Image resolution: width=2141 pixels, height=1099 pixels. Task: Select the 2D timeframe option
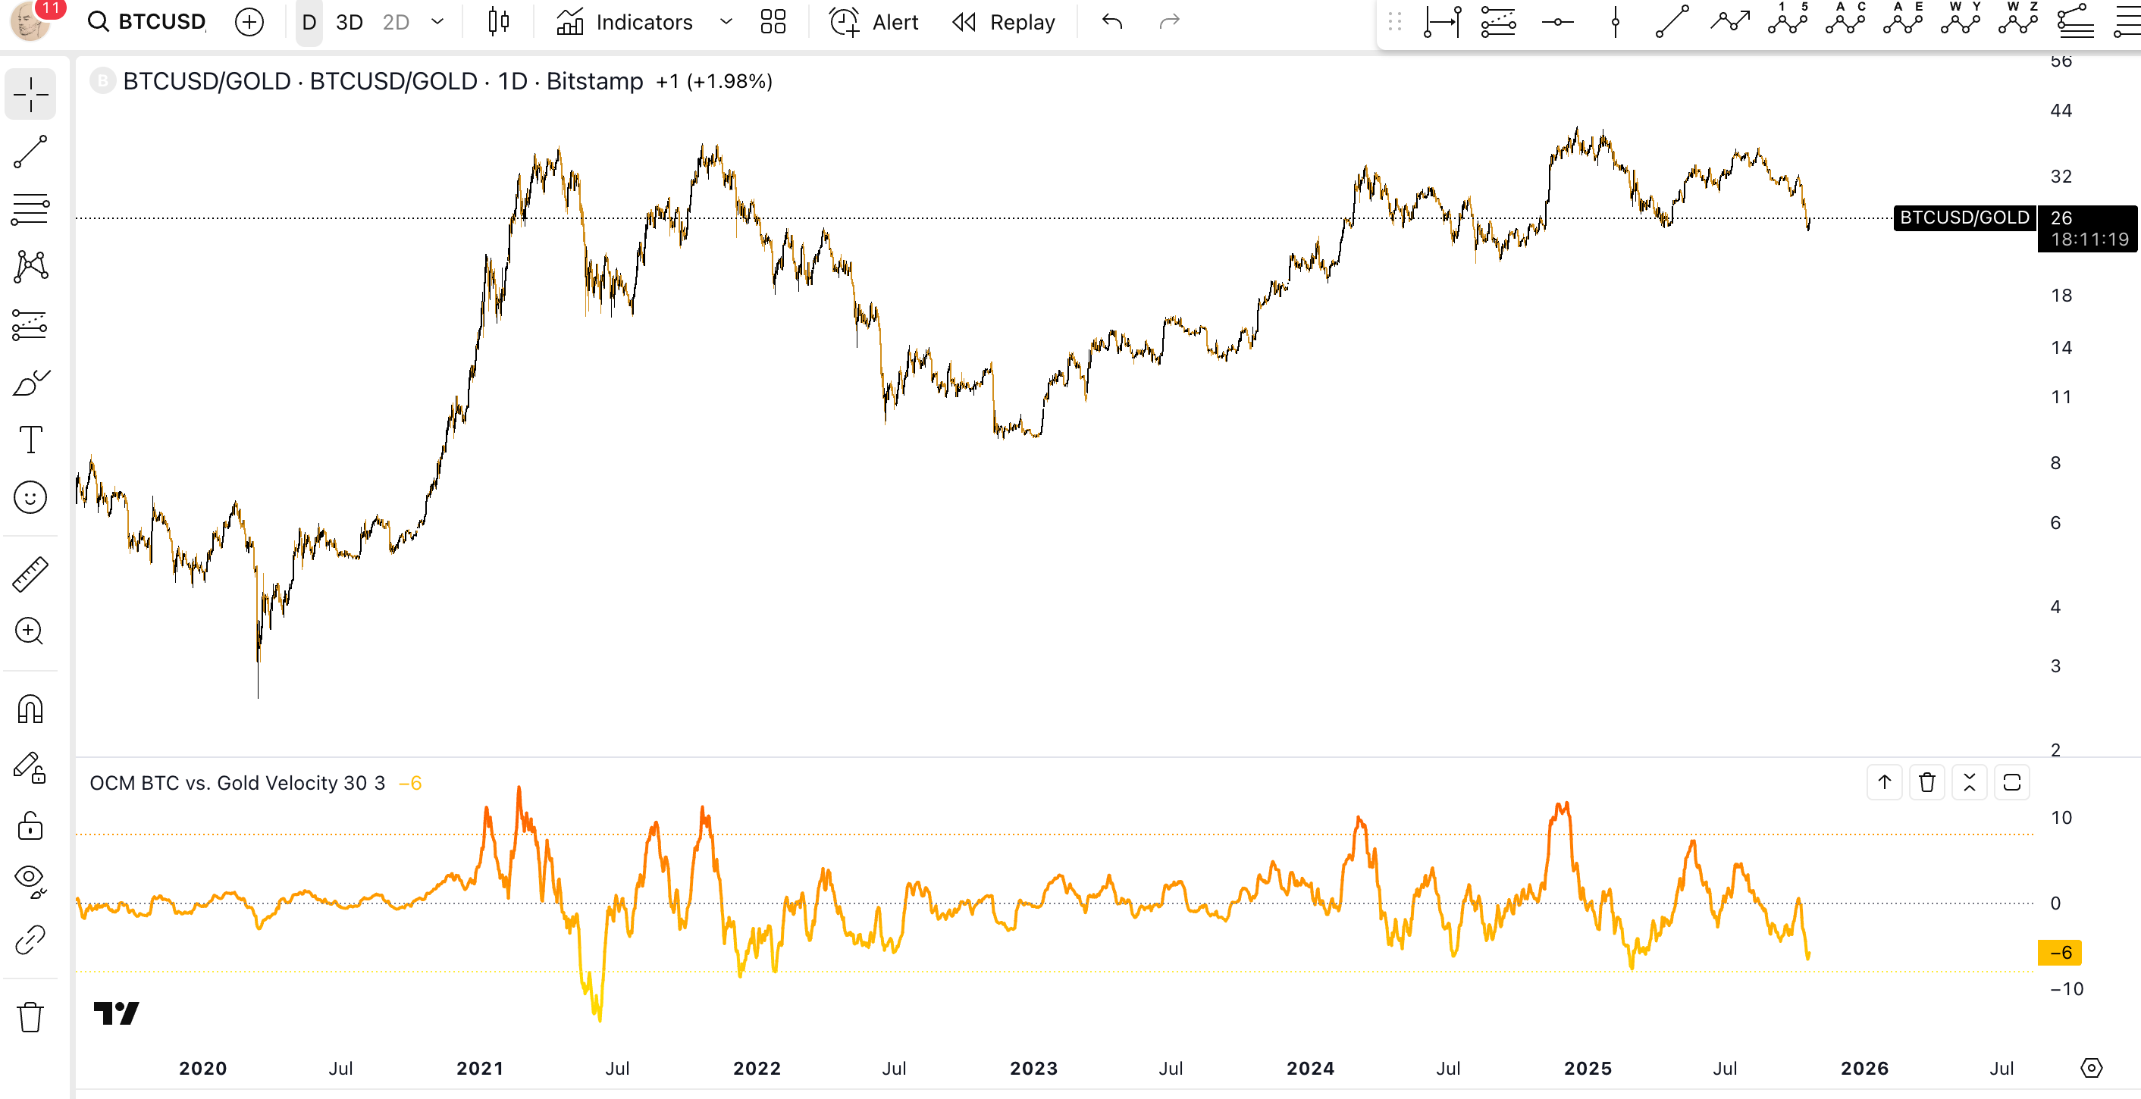pos(396,23)
